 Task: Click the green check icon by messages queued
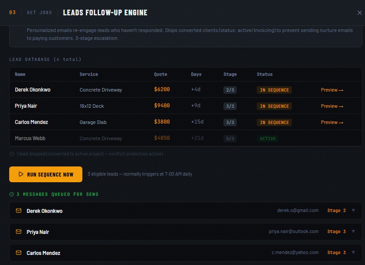click(x=11, y=194)
